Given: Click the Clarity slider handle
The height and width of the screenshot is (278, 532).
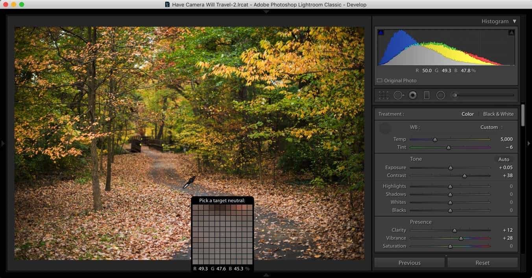Looking at the screenshot, I should pyautogui.click(x=454, y=230).
